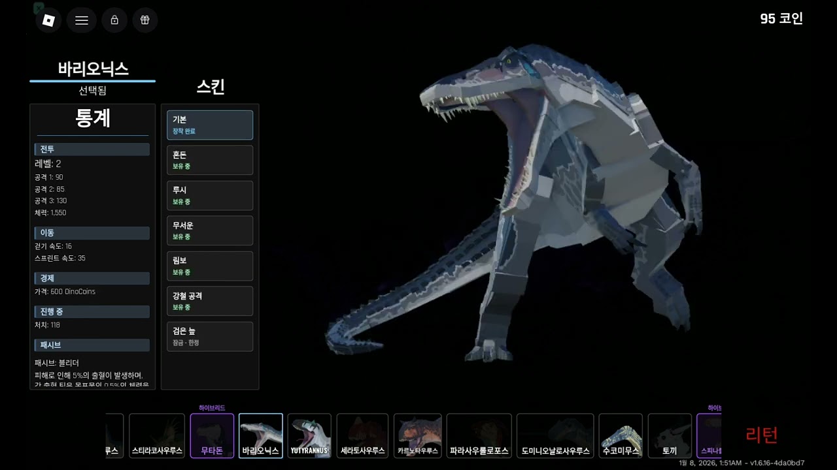
Task: Click the 전투 section header
Action: pos(92,149)
